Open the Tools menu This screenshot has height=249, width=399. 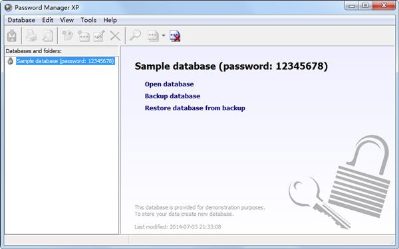pos(88,20)
